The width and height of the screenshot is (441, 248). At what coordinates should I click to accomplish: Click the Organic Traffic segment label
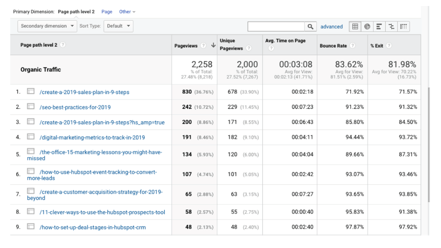coord(41,70)
